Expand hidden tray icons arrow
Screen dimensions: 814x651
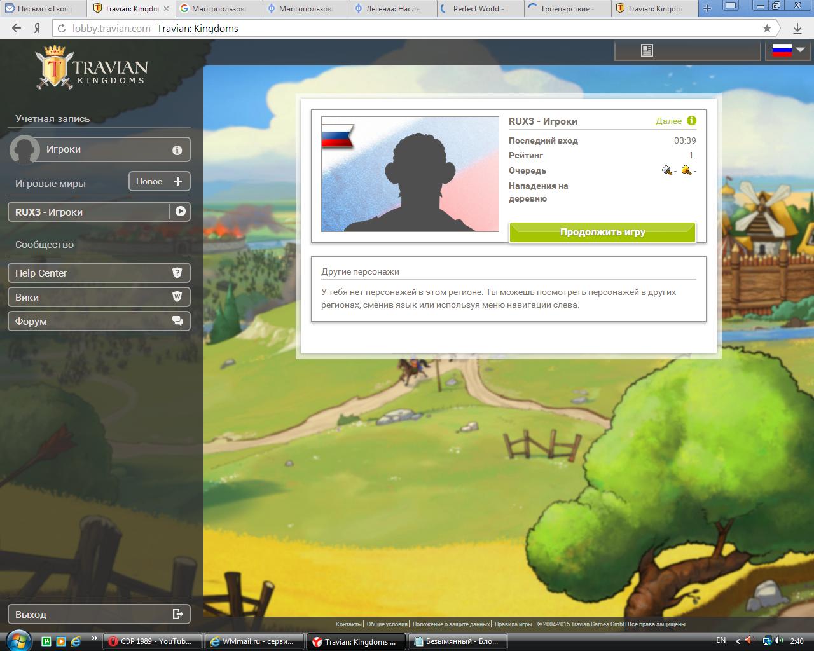coord(738,641)
